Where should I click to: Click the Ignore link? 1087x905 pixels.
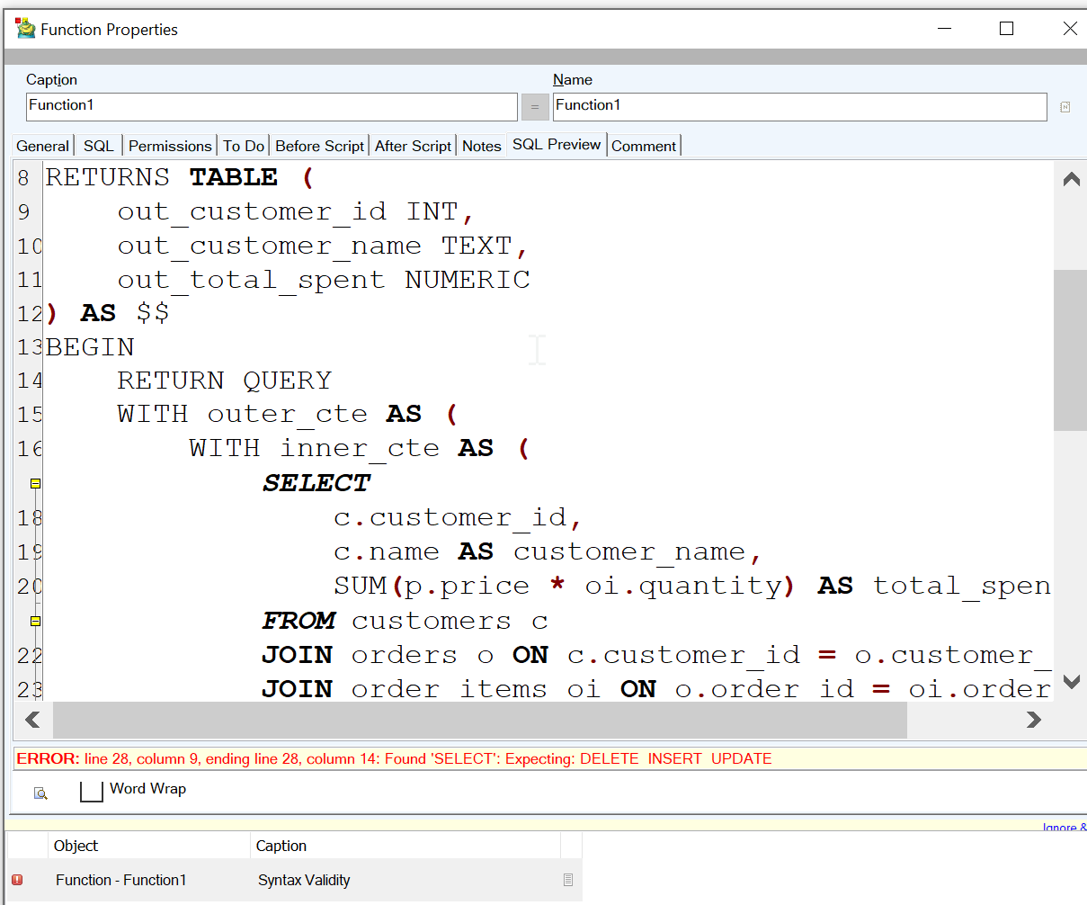click(1065, 828)
